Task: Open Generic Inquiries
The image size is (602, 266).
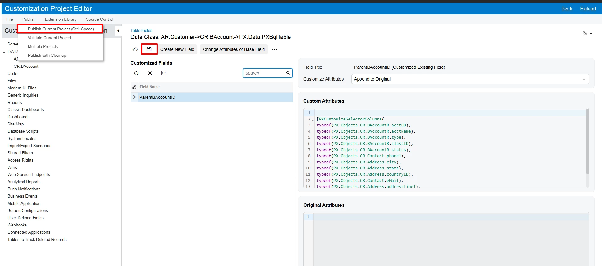Action: tap(23, 95)
